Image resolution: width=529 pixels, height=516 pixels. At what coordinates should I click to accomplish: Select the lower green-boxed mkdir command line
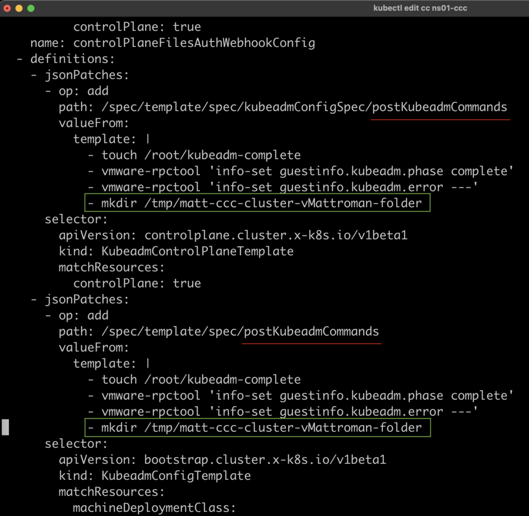point(256,427)
